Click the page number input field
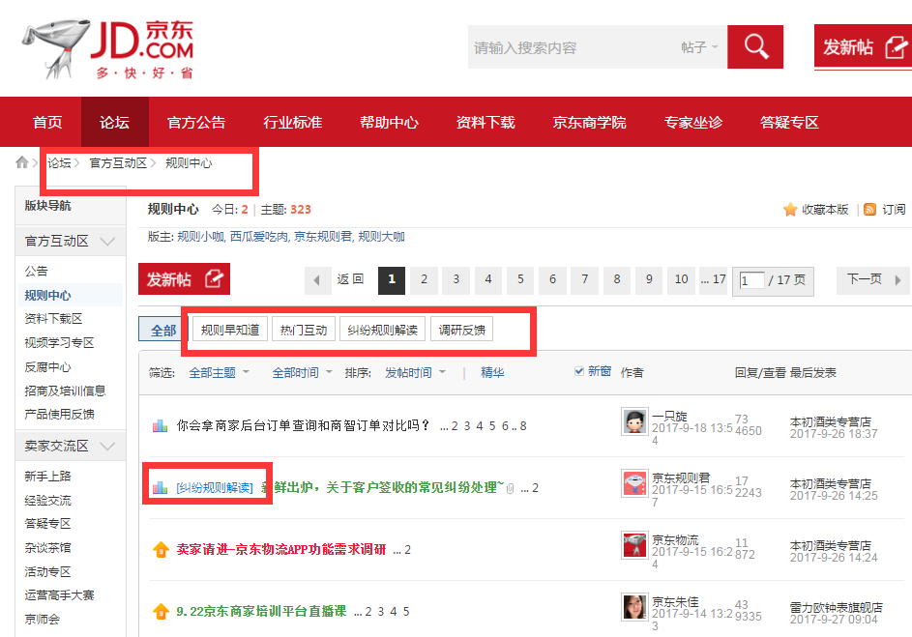 pos(751,280)
